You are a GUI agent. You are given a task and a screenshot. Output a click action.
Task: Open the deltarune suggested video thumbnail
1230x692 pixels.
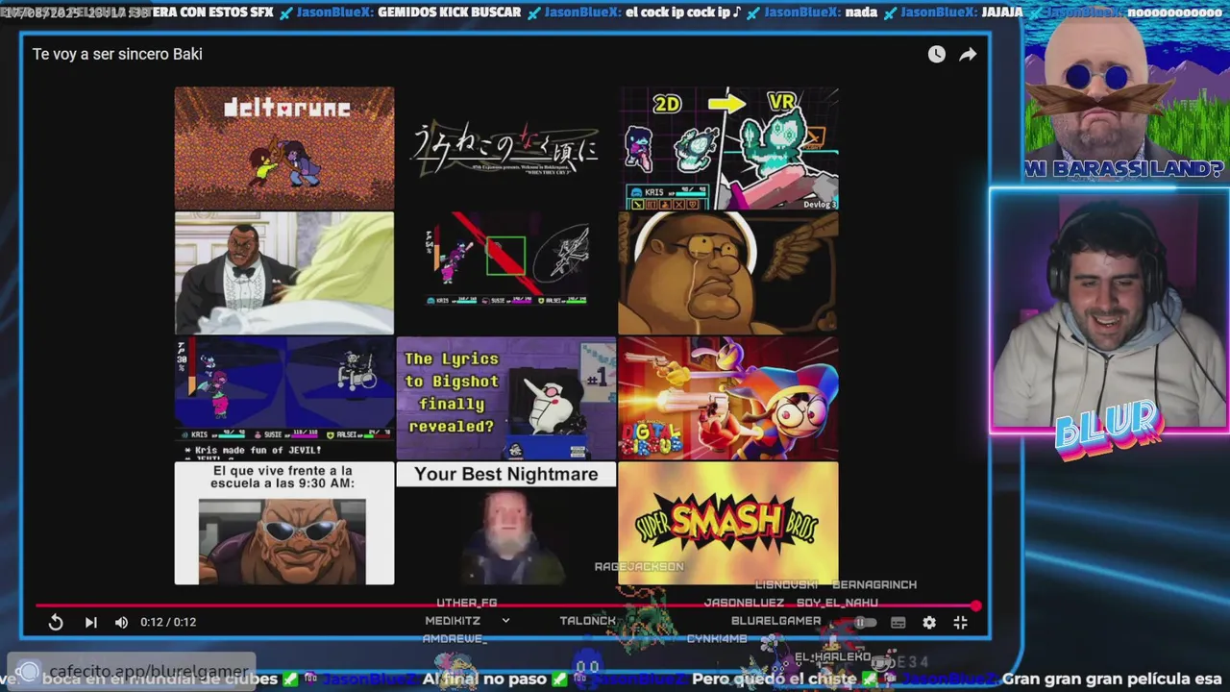tap(284, 148)
